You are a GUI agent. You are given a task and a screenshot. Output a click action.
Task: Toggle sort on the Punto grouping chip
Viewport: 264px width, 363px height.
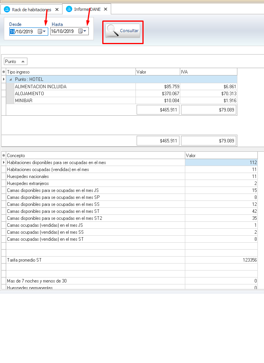[15, 62]
